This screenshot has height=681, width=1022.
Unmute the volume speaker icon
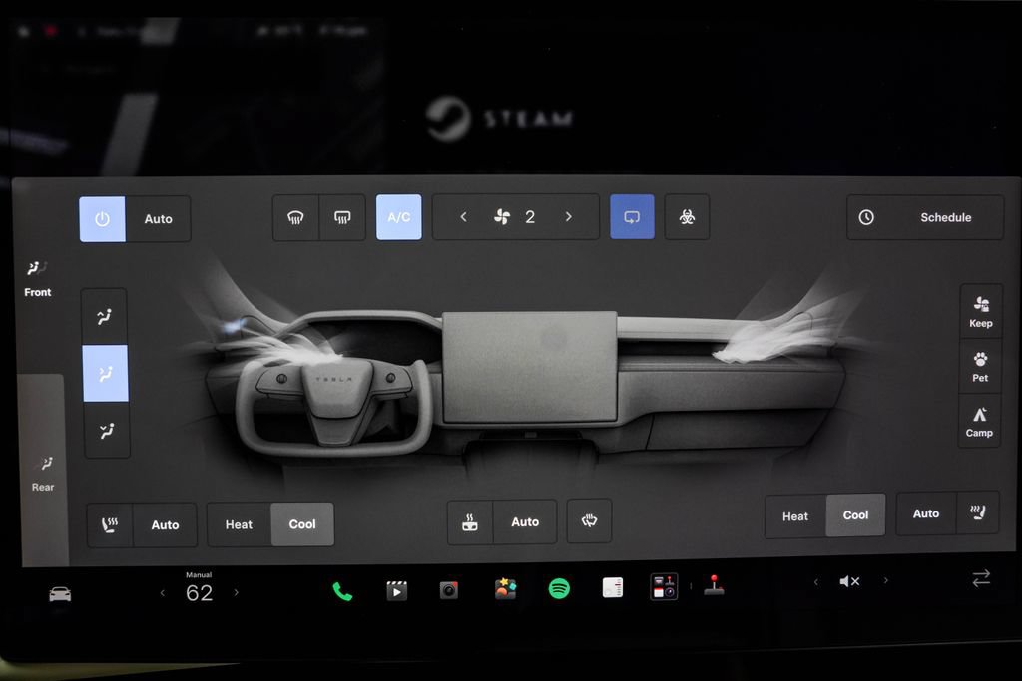849,581
